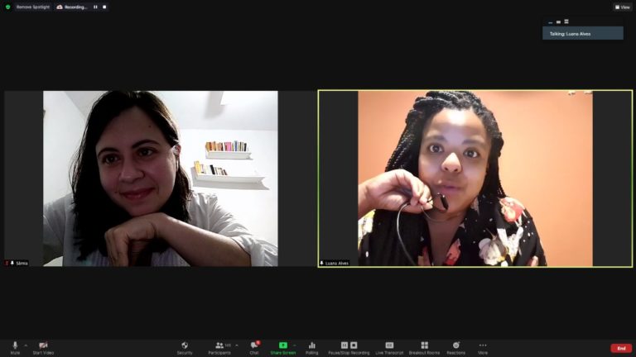Mute the microphone in Zoom toolbar
The width and height of the screenshot is (636, 357).
tap(15, 347)
